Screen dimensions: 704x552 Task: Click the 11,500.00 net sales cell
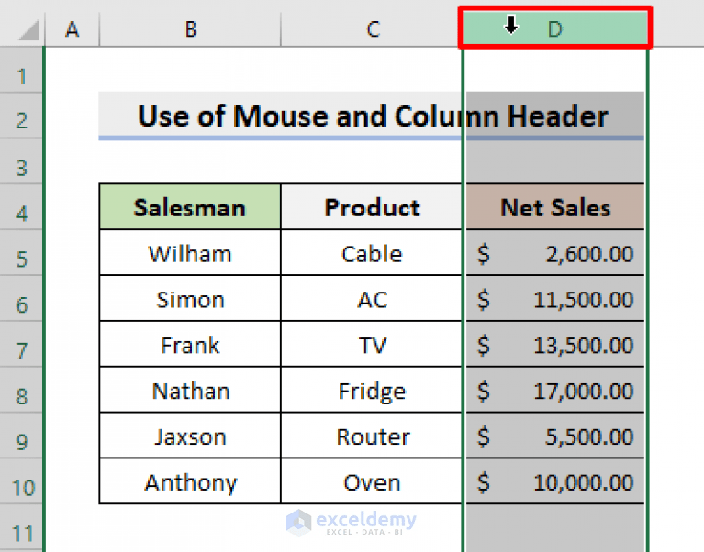[555, 299]
